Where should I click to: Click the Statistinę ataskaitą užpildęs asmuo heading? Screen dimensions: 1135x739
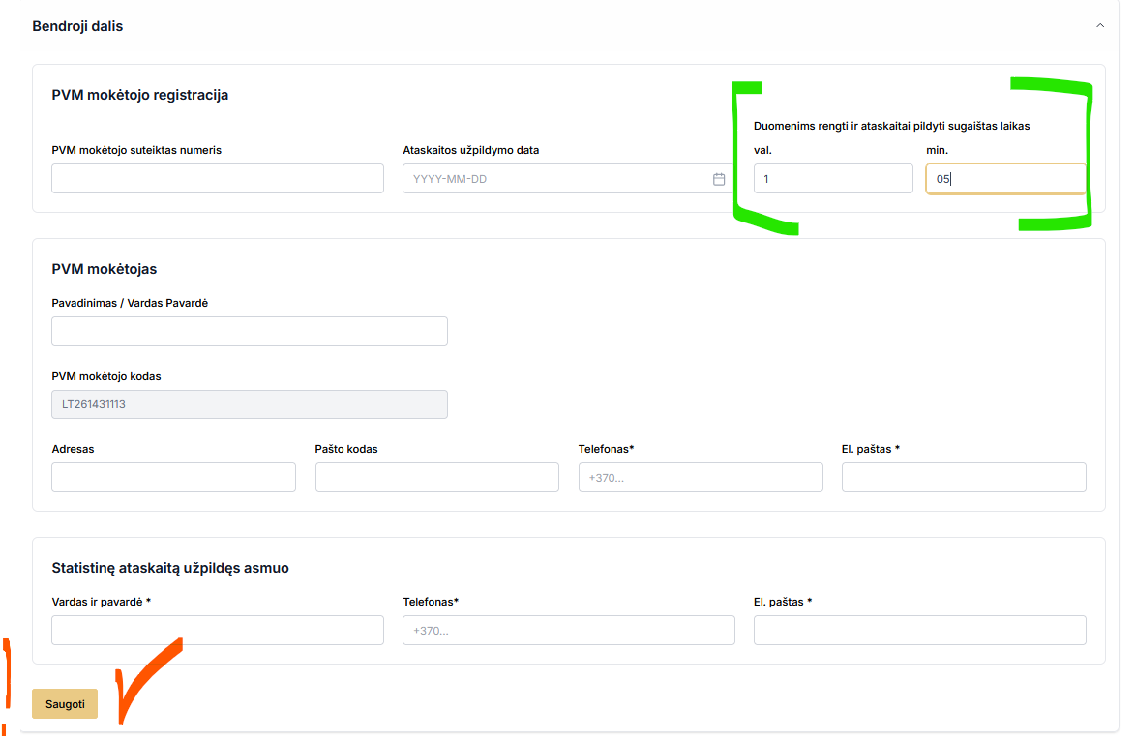pyautogui.click(x=170, y=568)
